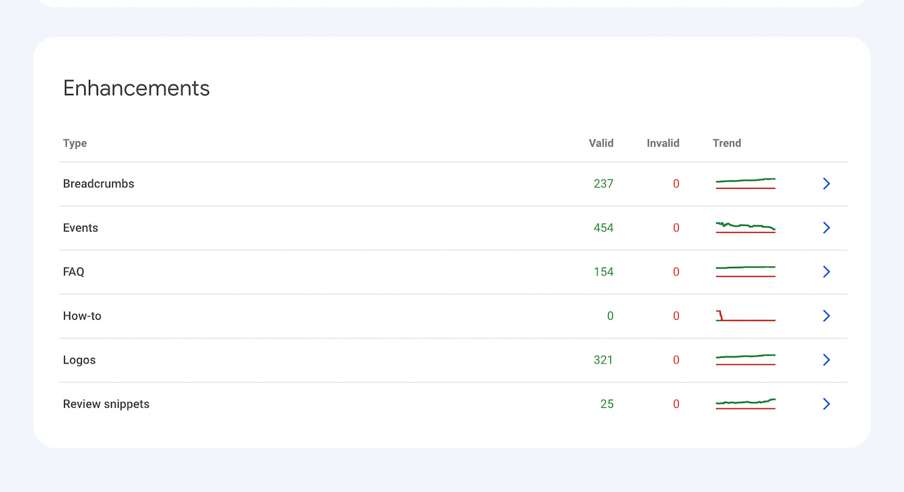
Task: Click the Enhancements section heading
Action: [x=136, y=88]
